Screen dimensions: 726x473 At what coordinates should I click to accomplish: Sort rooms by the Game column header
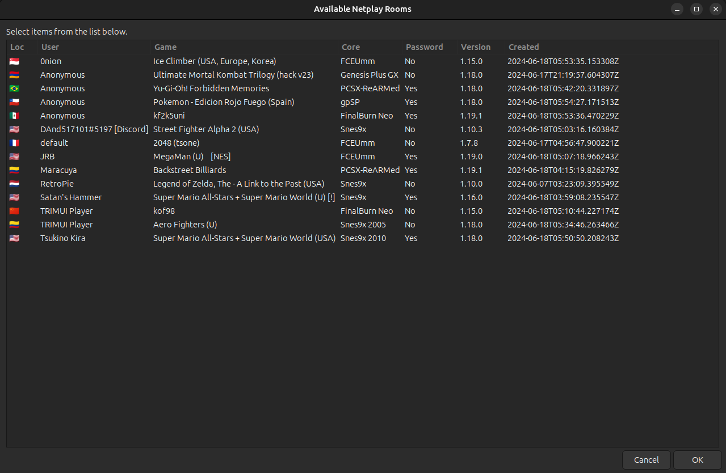coord(165,47)
